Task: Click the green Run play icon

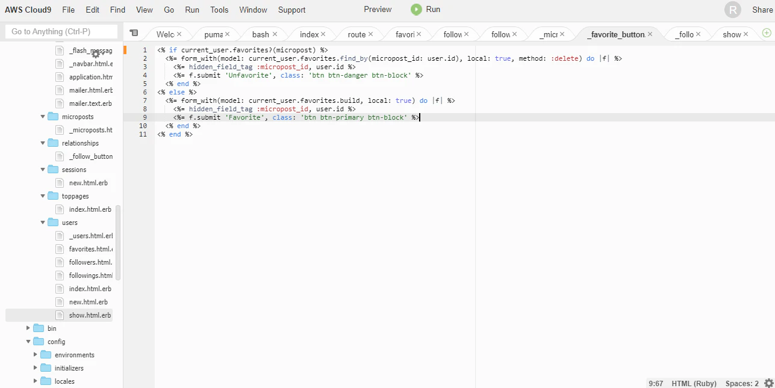Action: (x=416, y=9)
